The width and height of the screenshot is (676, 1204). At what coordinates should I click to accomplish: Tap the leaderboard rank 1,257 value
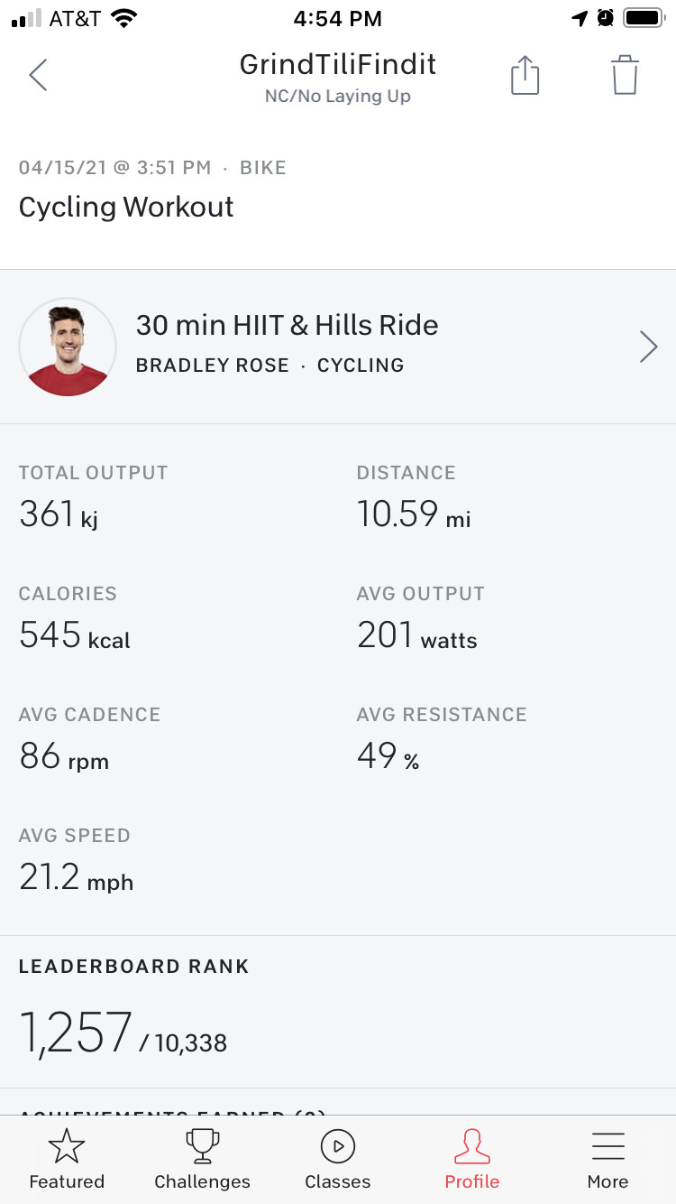point(76,1033)
